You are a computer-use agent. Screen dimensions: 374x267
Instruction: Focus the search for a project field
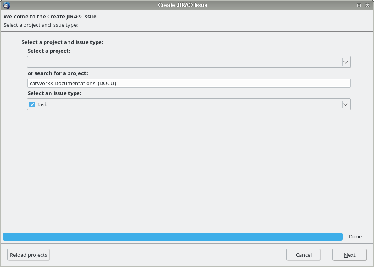pos(189,83)
